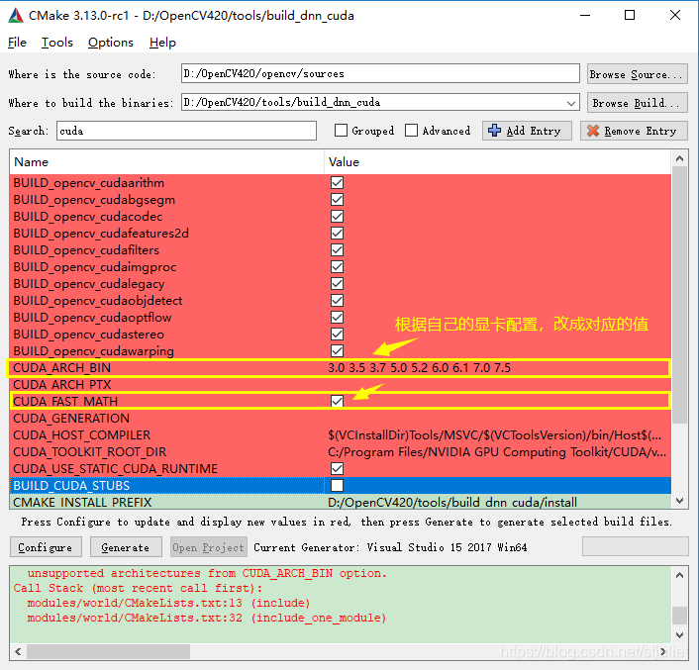Click output log scroll down arrow
The height and width of the screenshot is (670, 699).
point(679,634)
